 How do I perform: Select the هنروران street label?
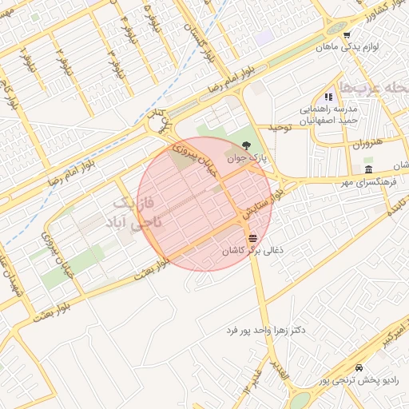pos(367,144)
